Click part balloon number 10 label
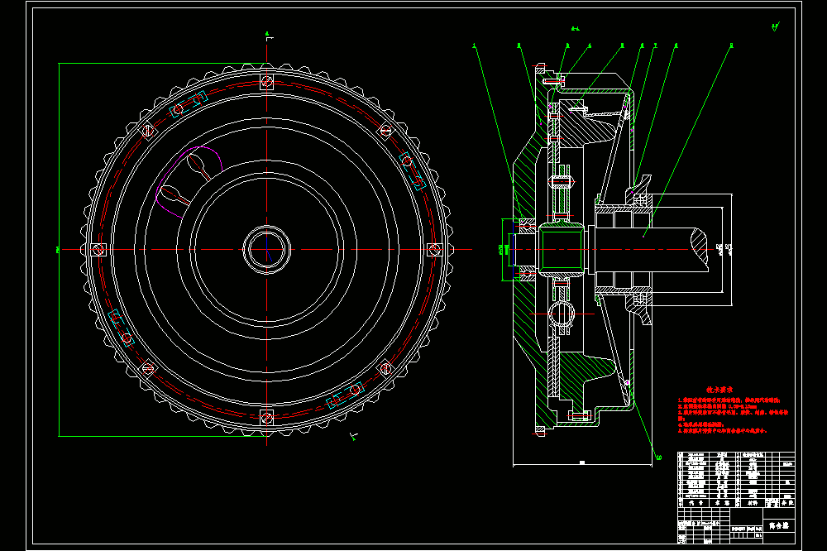The image size is (827, 551). click(x=659, y=458)
